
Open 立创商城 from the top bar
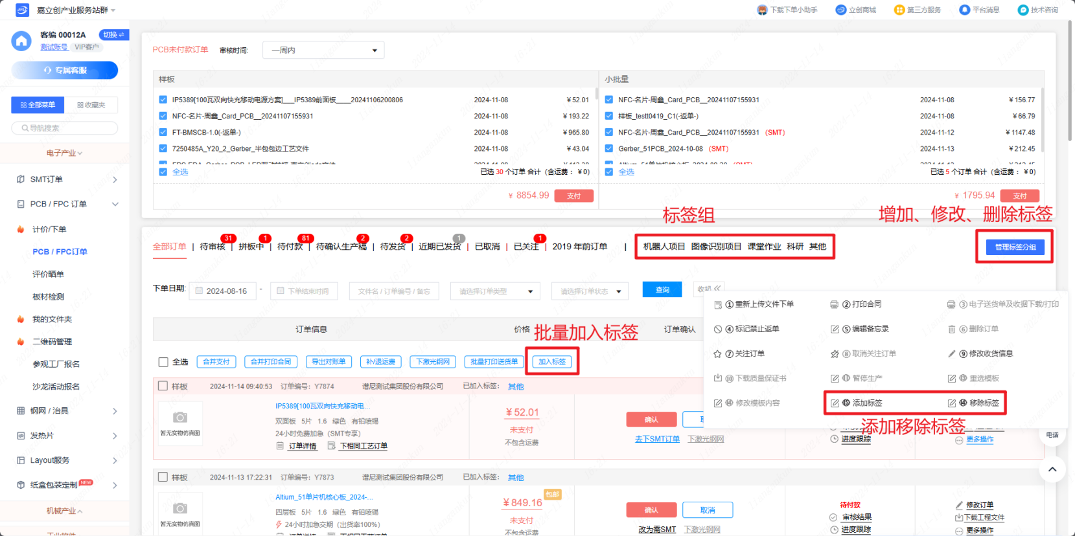pos(841,10)
